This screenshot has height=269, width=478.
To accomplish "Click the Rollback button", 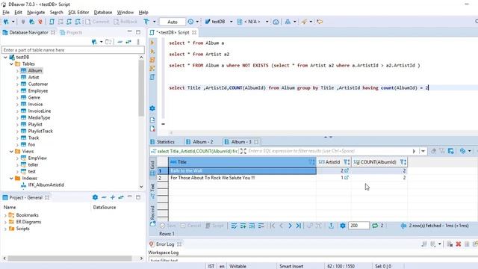I will click(x=125, y=22).
